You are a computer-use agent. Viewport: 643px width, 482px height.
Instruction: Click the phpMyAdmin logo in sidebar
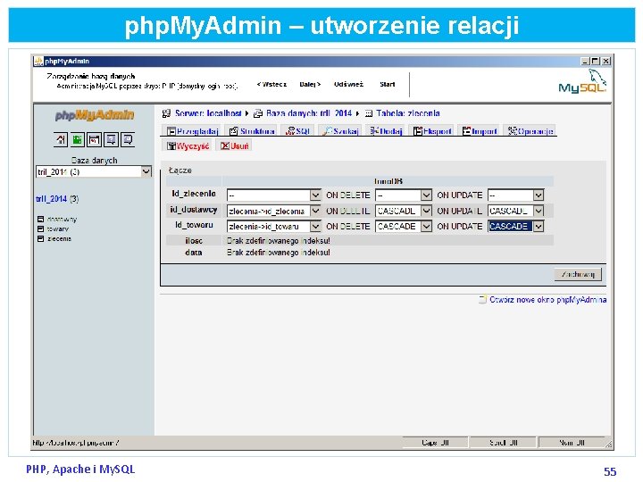[95, 115]
